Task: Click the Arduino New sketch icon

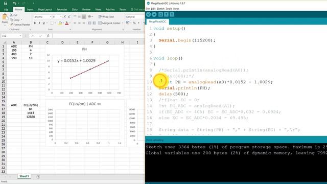Action: [x=160, y=14]
